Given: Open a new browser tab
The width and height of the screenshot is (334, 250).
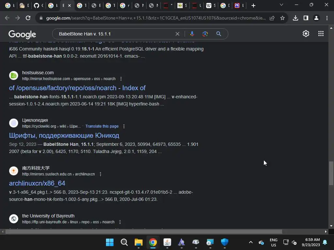Looking at the screenshot, I should tap(253, 6).
